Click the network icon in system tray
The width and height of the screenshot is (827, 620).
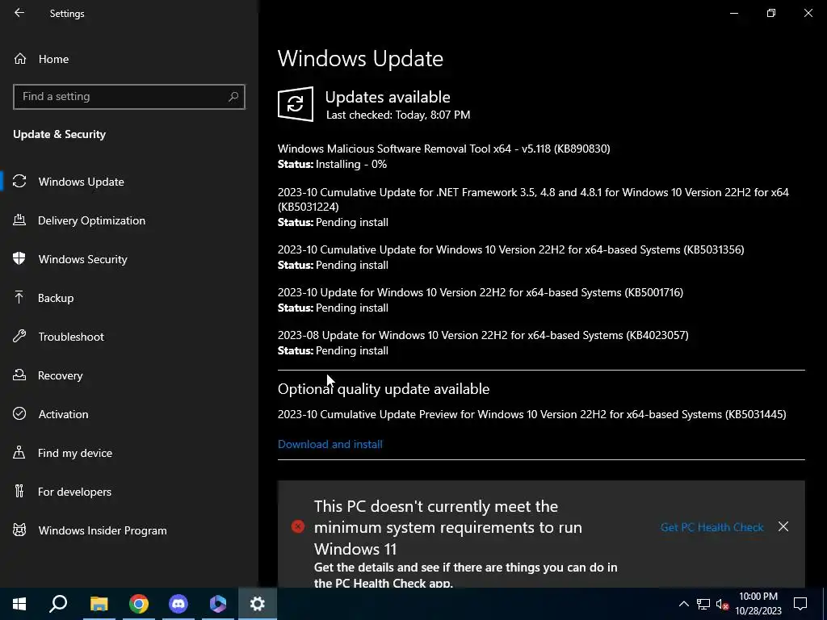(703, 604)
